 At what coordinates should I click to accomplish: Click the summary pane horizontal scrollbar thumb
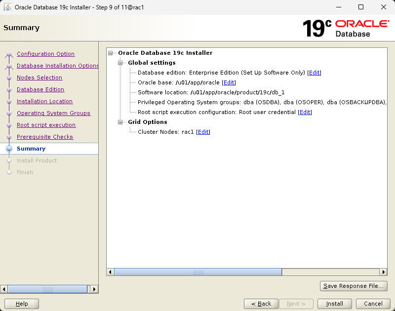[x=198, y=272]
